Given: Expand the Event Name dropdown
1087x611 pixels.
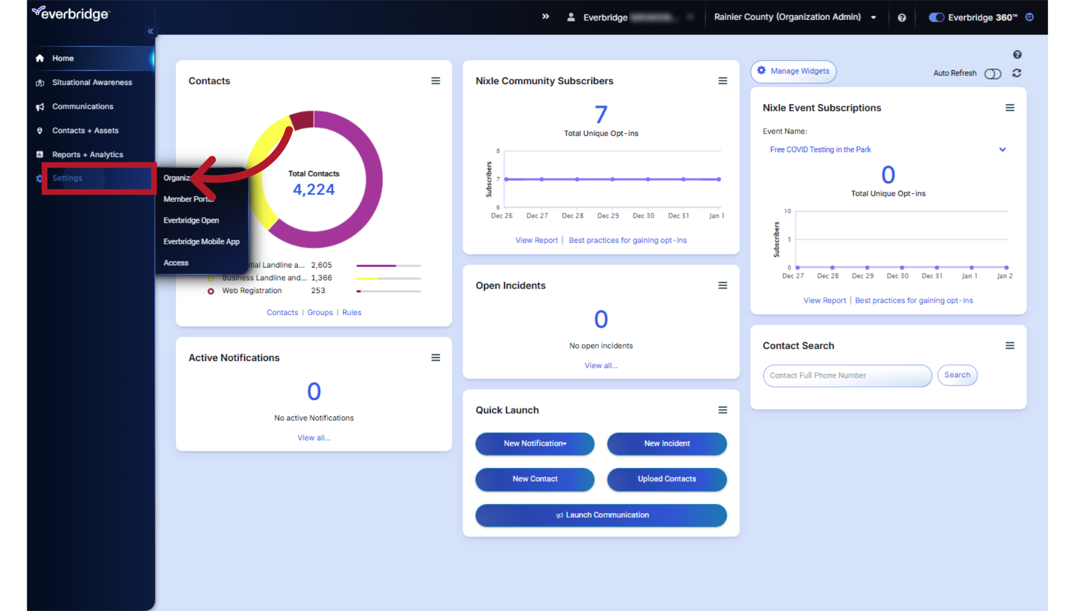Looking at the screenshot, I should click(x=888, y=150).
